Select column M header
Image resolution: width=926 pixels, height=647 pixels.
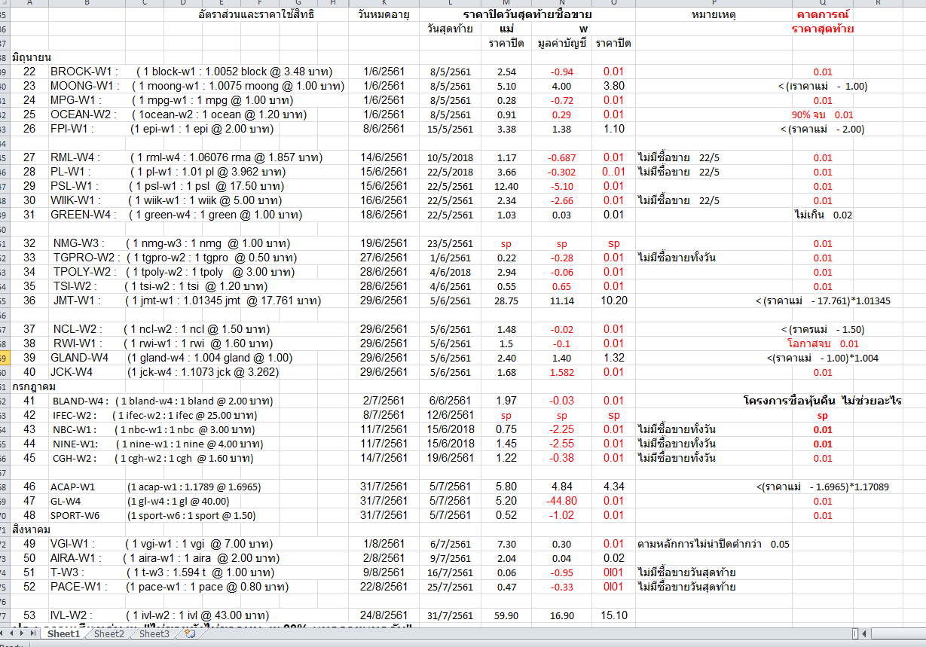[x=507, y=3]
